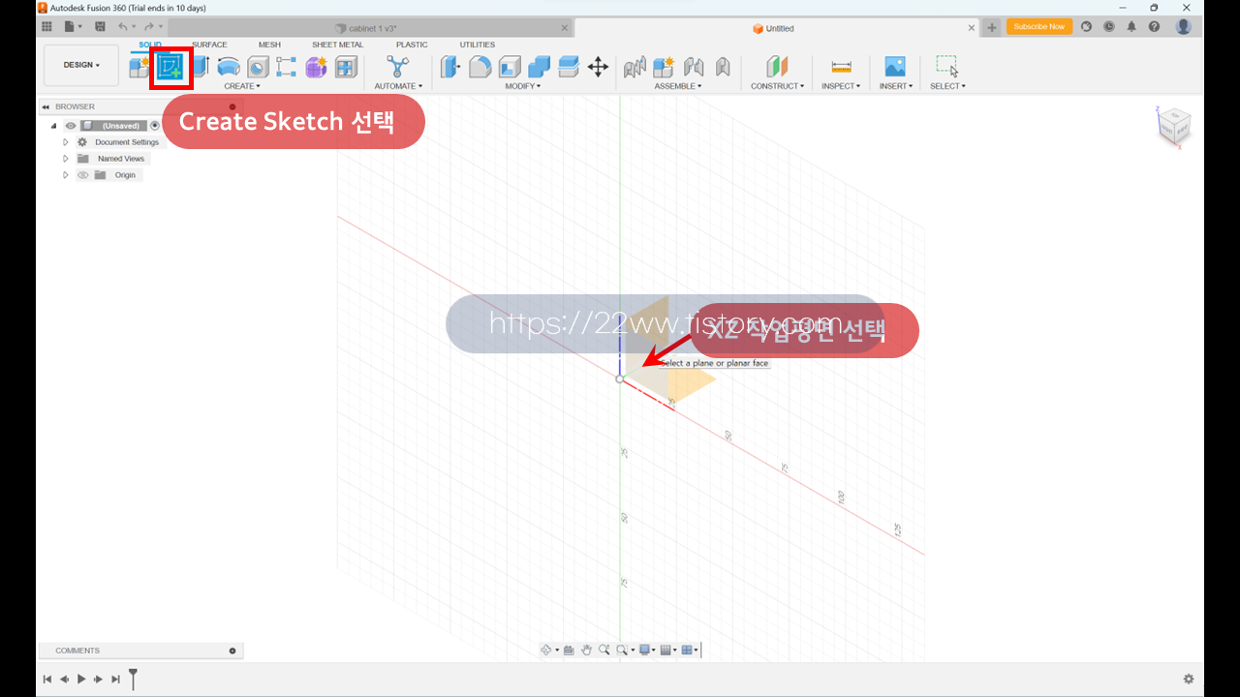Switch to the UTILITIES tab
This screenshot has width=1240, height=697.
[477, 45]
